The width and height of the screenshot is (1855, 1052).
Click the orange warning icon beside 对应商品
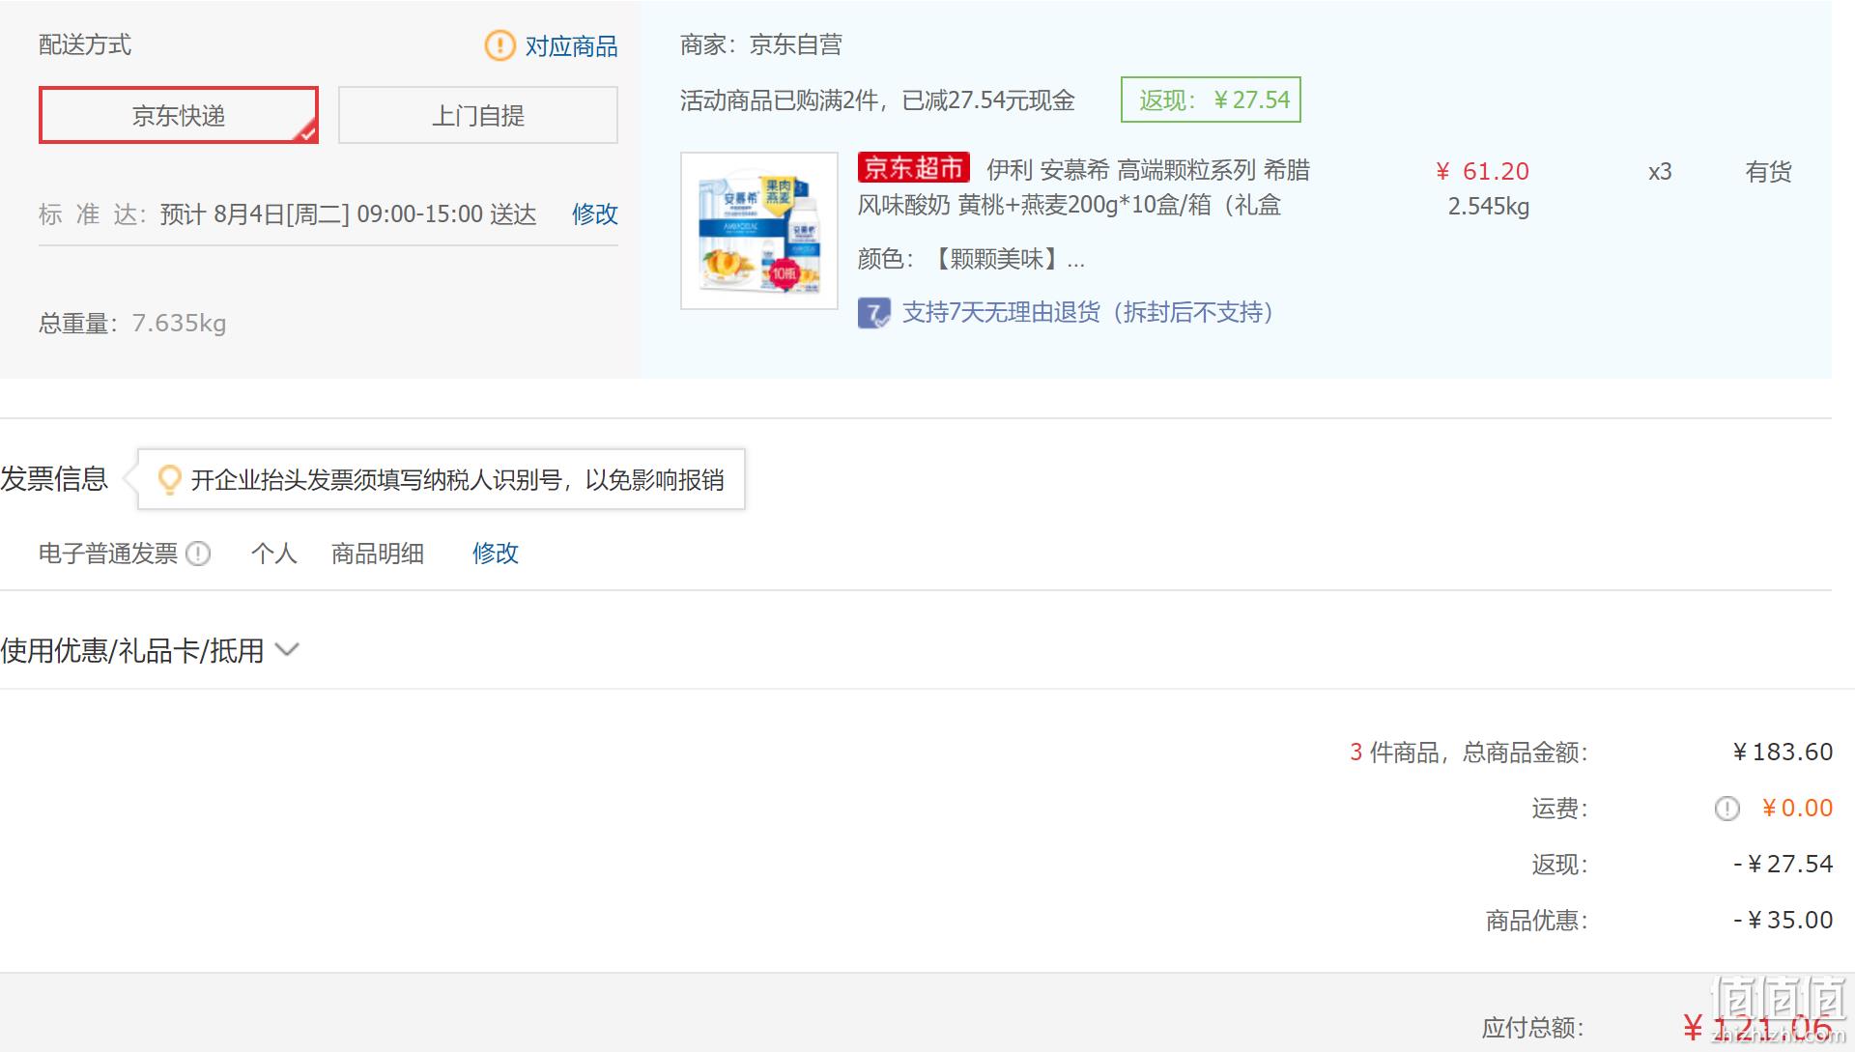click(499, 45)
